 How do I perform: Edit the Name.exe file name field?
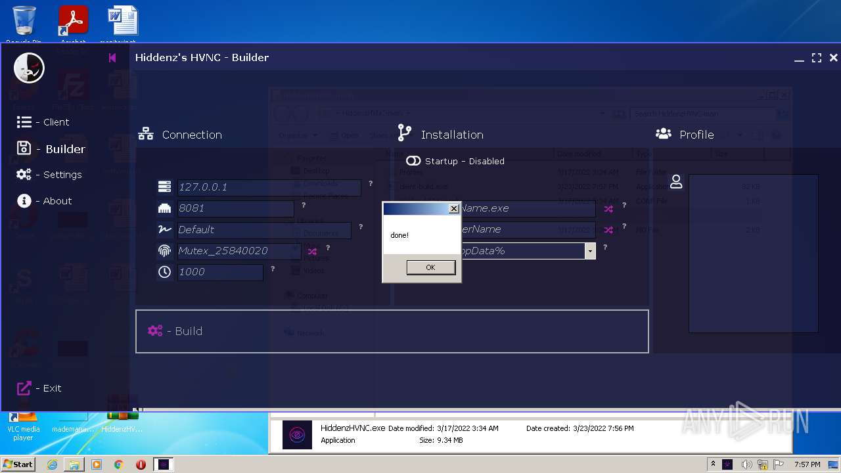tap(528, 208)
